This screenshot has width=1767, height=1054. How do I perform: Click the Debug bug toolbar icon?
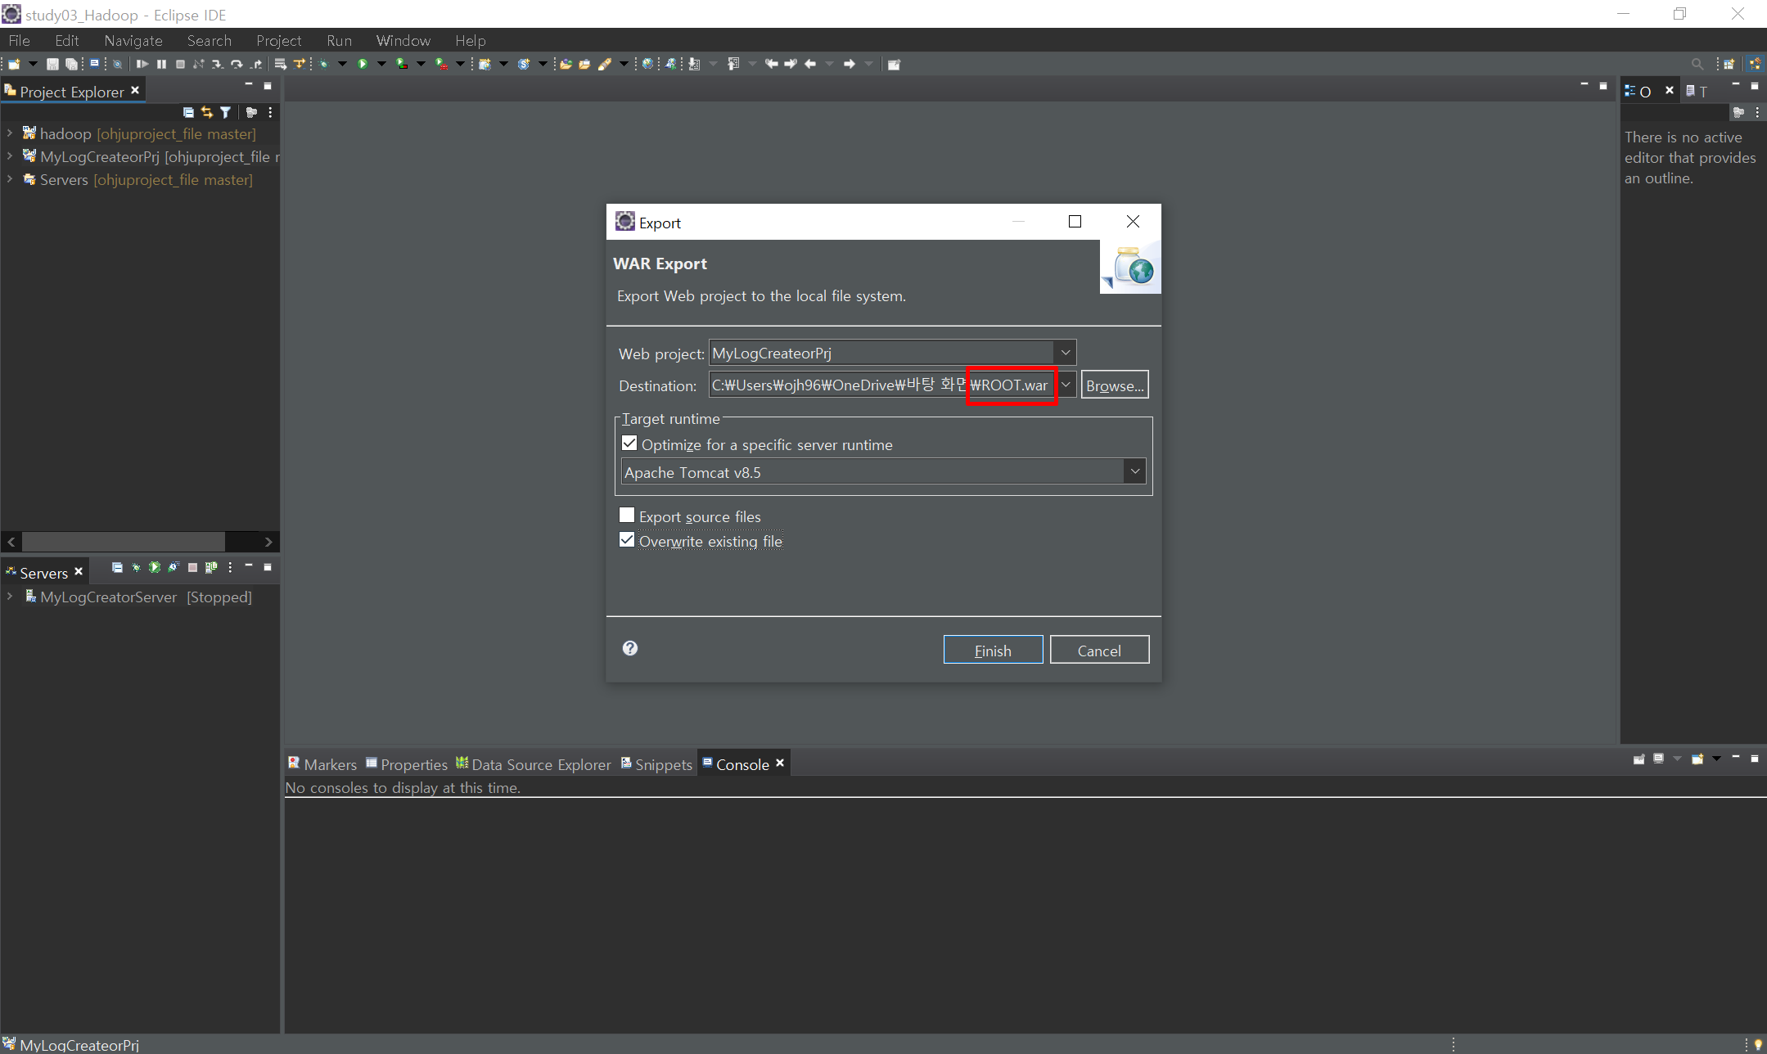point(324,64)
